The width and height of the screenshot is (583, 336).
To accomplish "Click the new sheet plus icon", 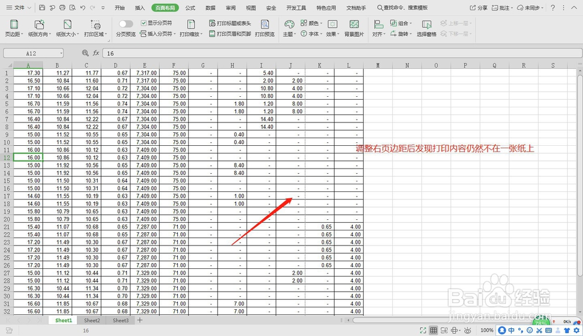I will [140, 320].
